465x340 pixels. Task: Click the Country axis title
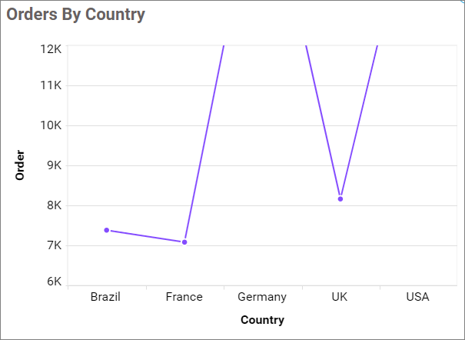pyautogui.click(x=262, y=320)
